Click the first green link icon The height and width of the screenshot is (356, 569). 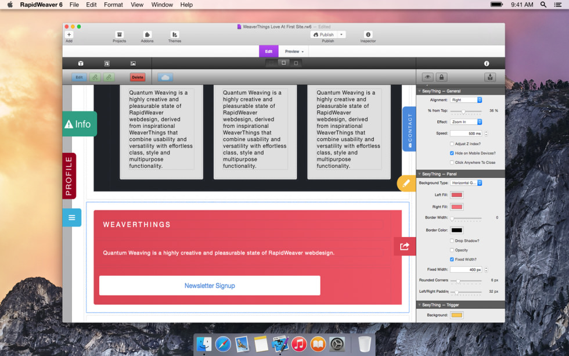point(95,77)
